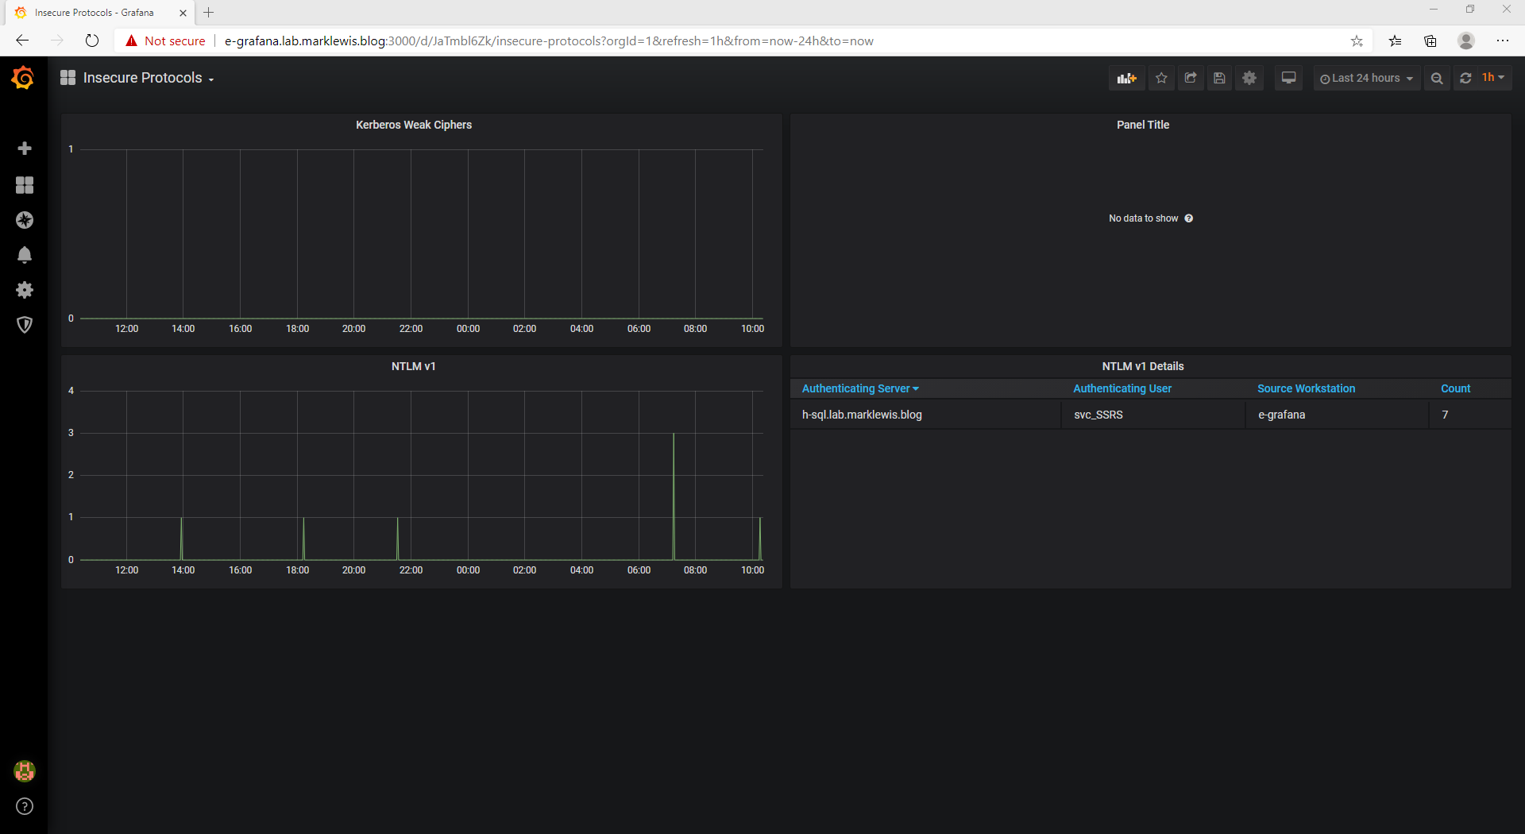Cycle view mode with TV icon
The height and width of the screenshot is (834, 1525).
click(x=1288, y=77)
